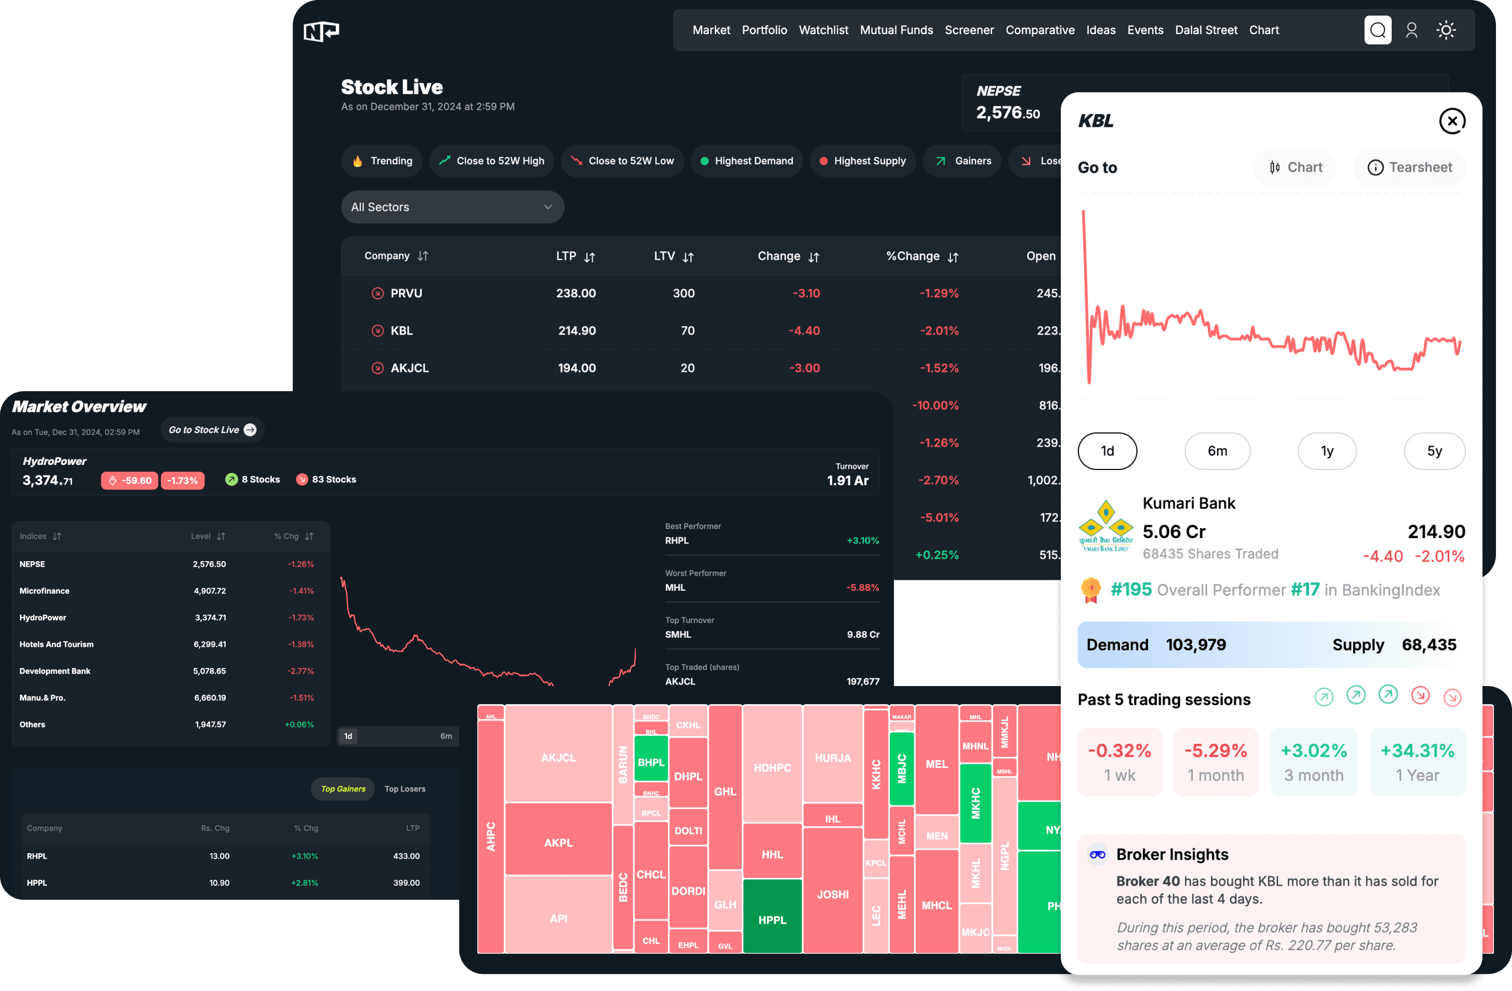Image resolution: width=1512 pixels, height=991 pixels.
Task: Click the Kumari Bank logo
Action: coord(1105,526)
